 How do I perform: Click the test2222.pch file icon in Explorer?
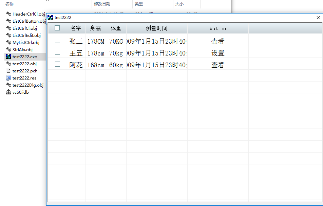[x=8, y=71]
